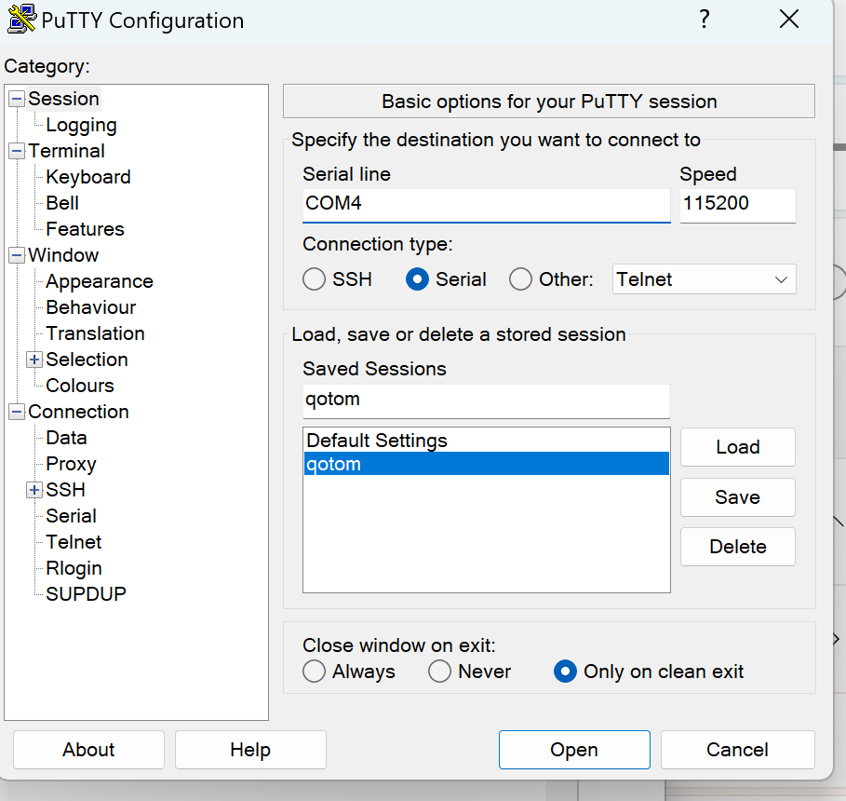
Task: Select the Serial category in tree
Action: [71, 516]
